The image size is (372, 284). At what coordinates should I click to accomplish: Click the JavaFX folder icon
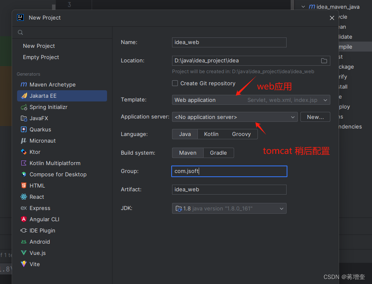tap(24, 118)
